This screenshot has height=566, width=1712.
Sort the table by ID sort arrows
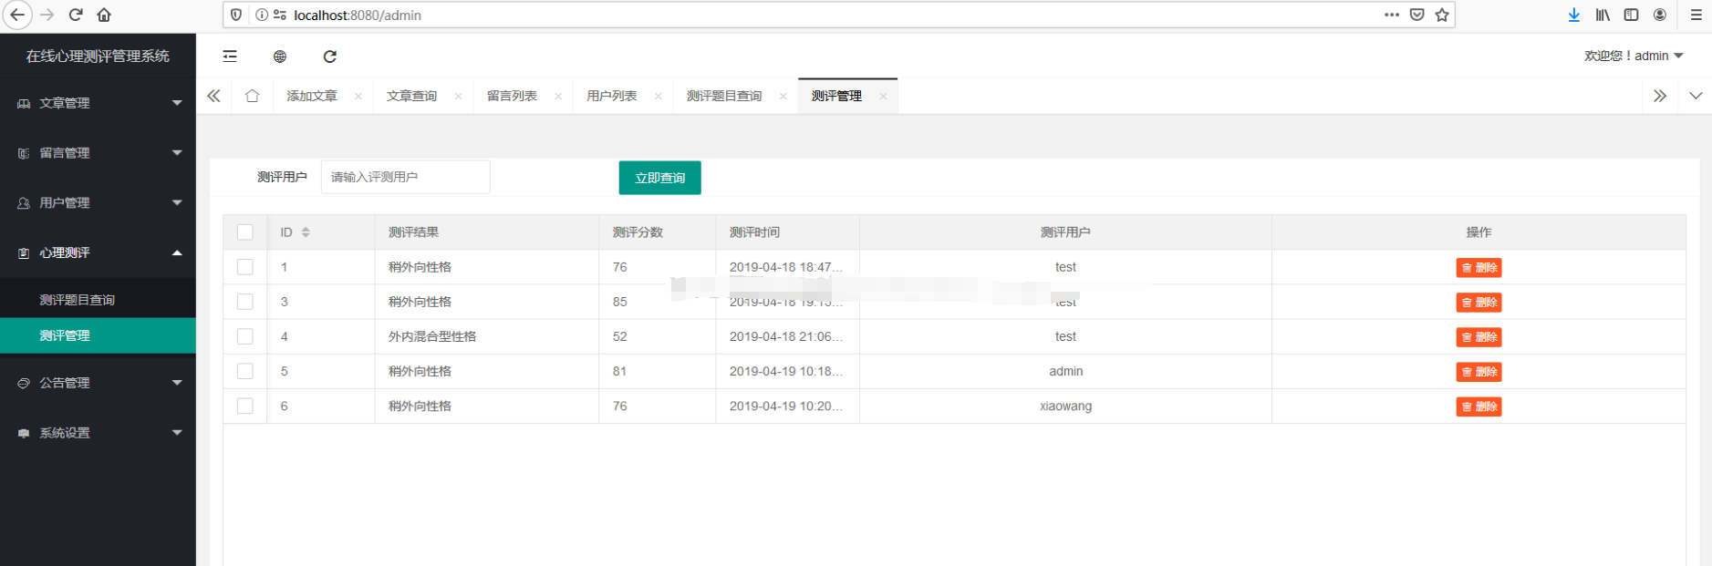306,232
